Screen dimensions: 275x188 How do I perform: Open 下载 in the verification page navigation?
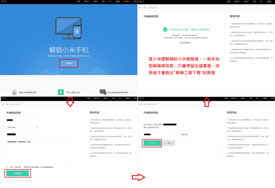[x=251, y=98]
